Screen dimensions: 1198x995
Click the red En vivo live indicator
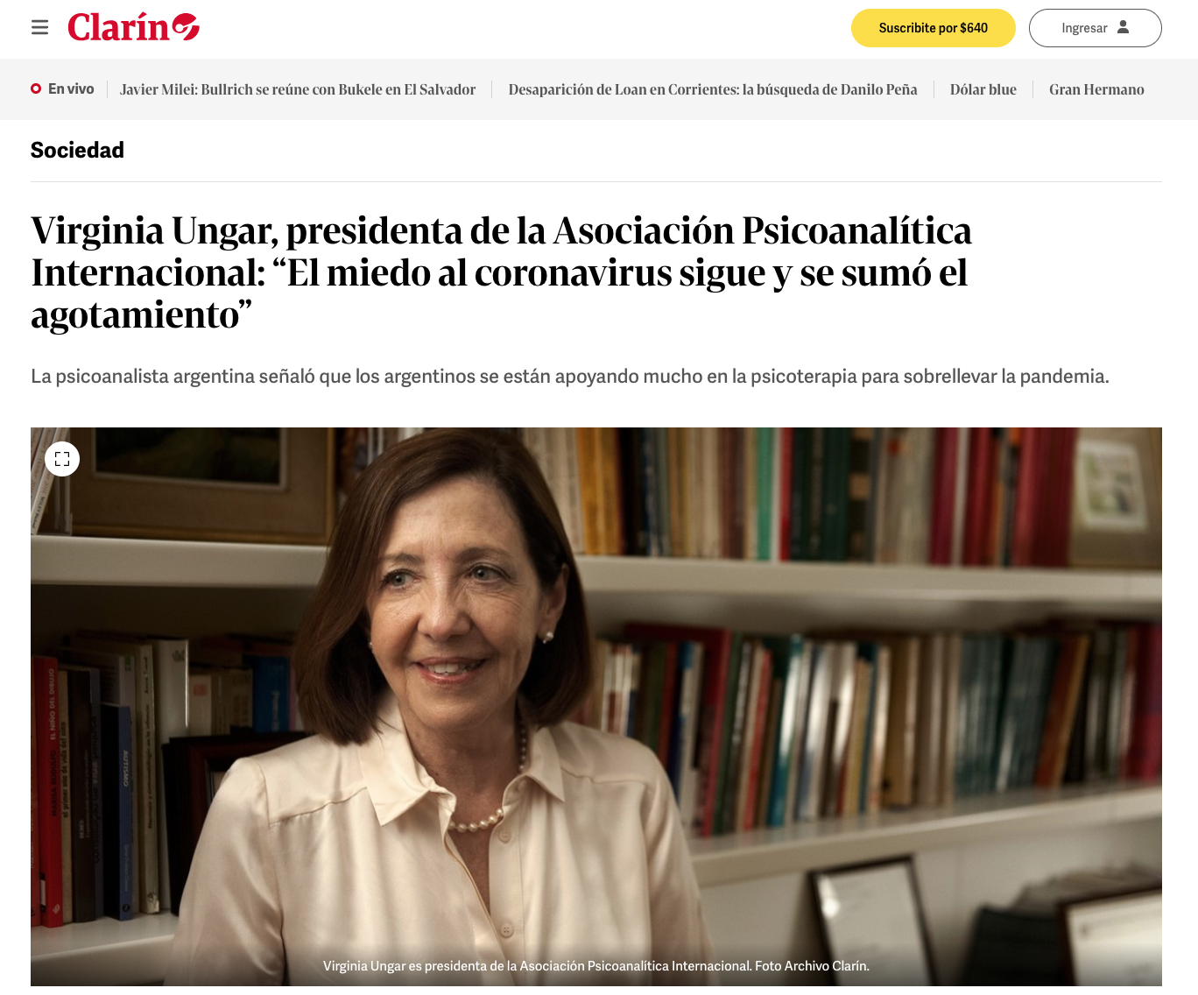(x=36, y=88)
